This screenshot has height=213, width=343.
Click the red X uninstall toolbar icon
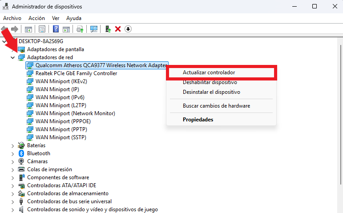[118, 29]
